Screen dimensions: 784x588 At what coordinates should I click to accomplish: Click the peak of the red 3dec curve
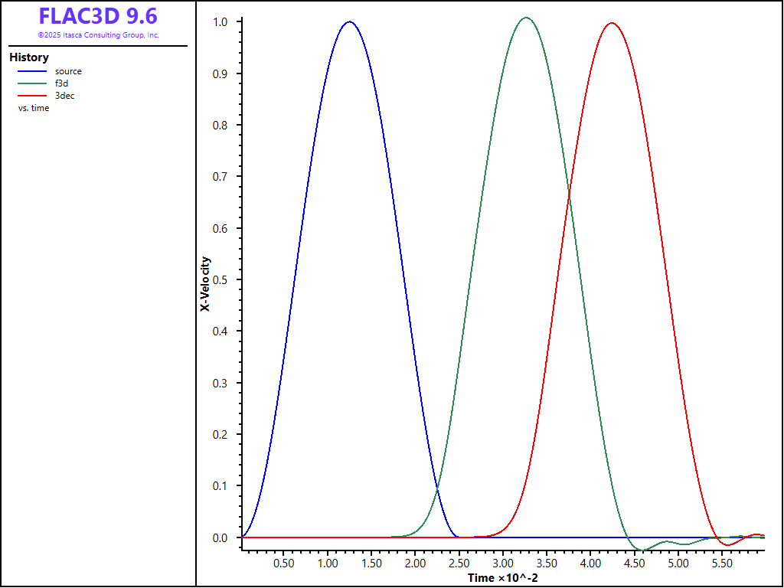[x=611, y=23]
